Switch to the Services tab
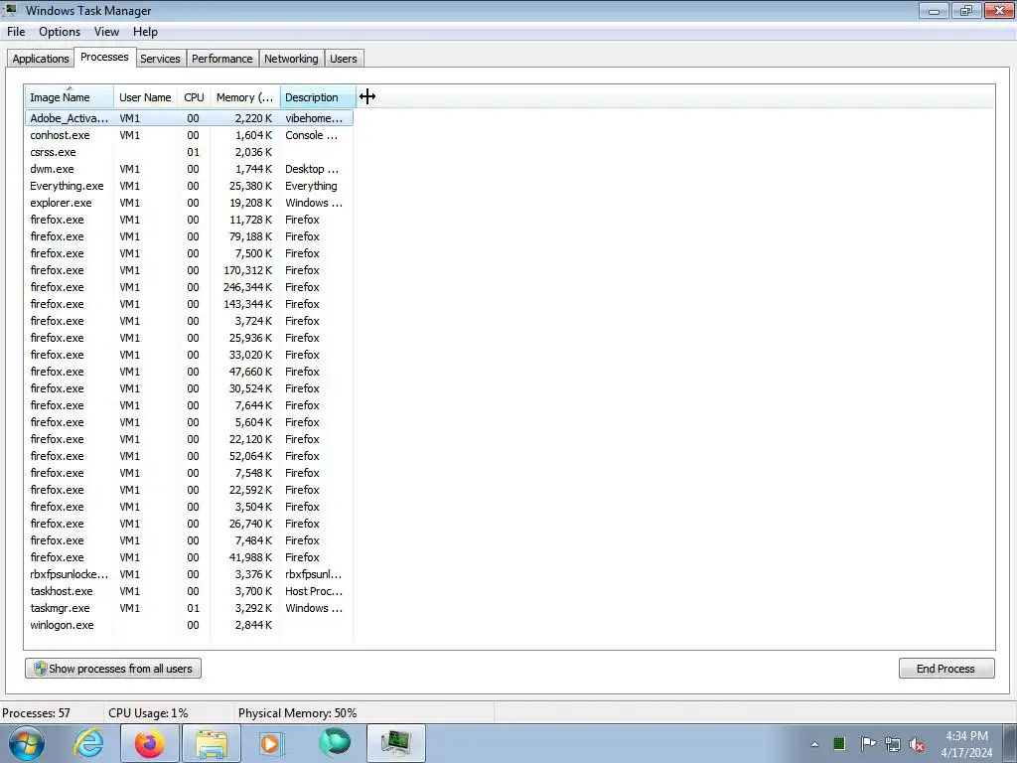Screen dimensions: 1017x763 click(160, 59)
